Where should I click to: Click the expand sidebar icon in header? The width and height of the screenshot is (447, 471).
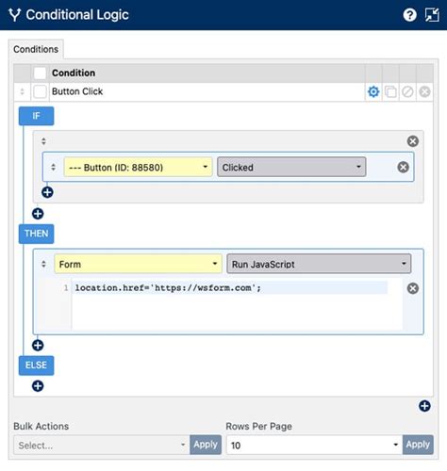tap(432, 15)
